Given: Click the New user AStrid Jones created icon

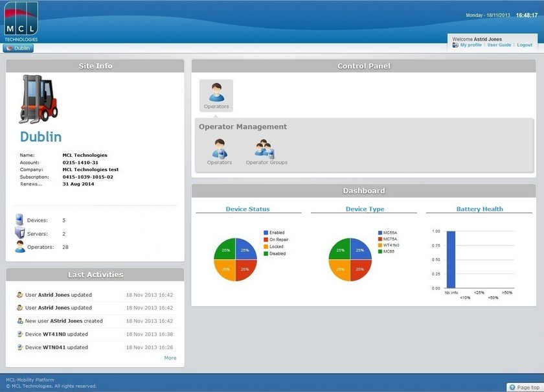Looking at the screenshot, I should 20,321.
